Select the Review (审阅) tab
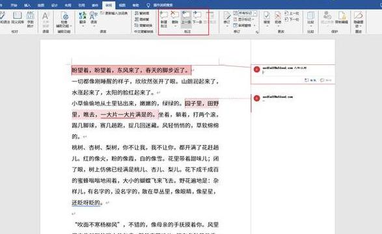This screenshot has width=382, height=234. point(109,5)
